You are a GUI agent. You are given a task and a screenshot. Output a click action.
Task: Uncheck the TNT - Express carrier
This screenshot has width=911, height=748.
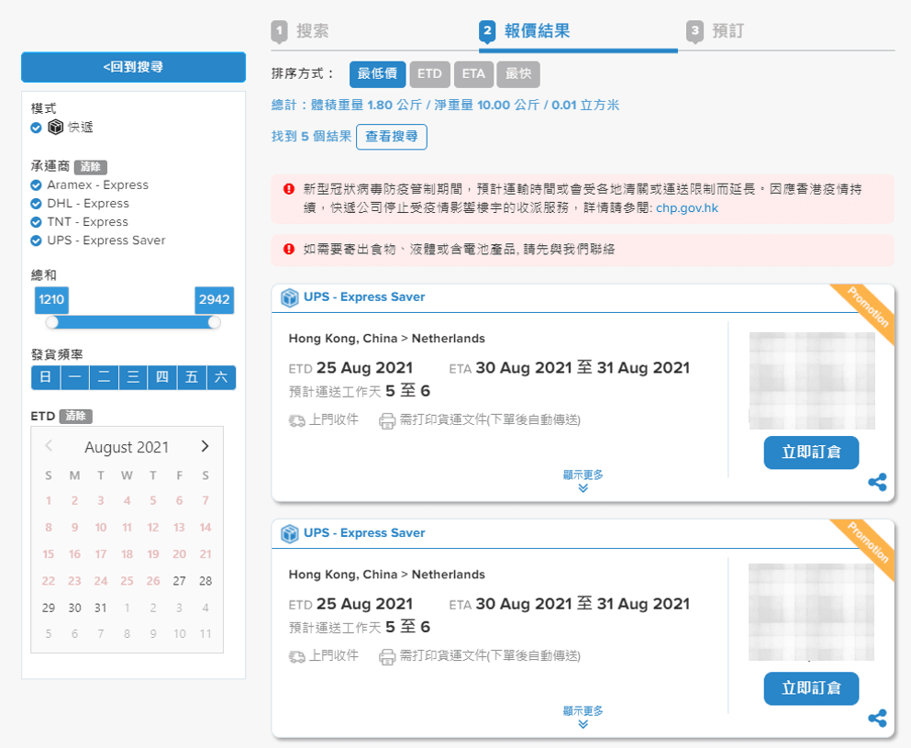(x=36, y=222)
